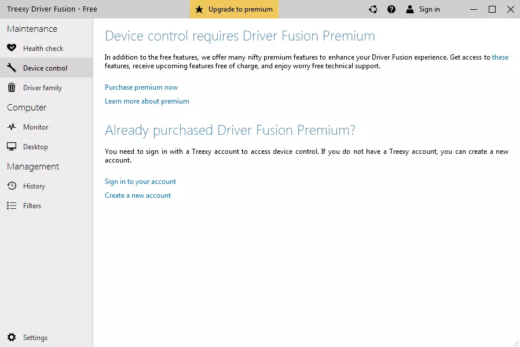
Task: Click the gear icon for Settings
Action: tap(12, 337)
